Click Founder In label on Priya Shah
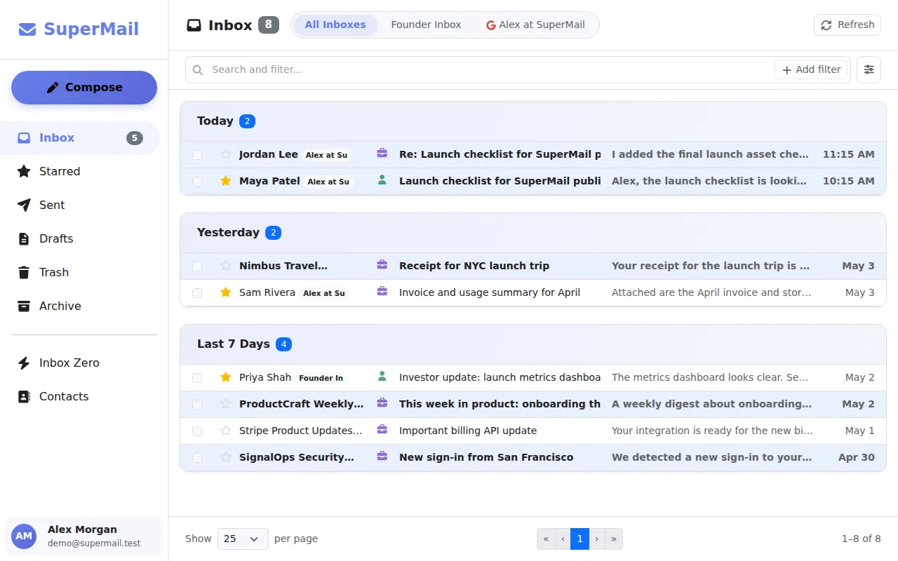Viewport: 898px width, 561px height. click(x=321, y=378)
